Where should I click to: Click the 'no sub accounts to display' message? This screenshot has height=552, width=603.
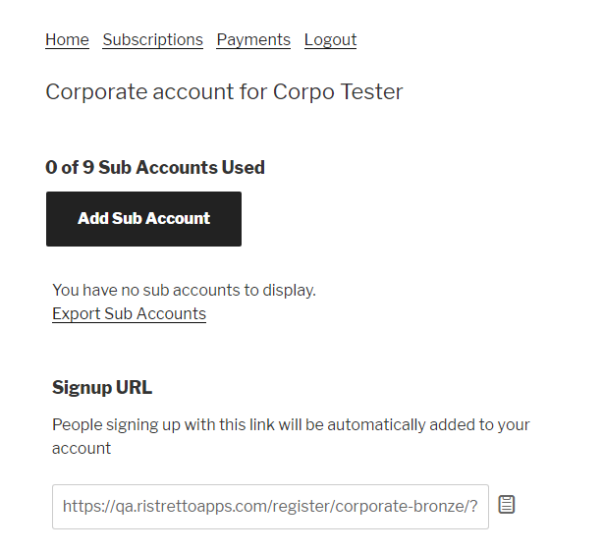click(x=184, y=290)
